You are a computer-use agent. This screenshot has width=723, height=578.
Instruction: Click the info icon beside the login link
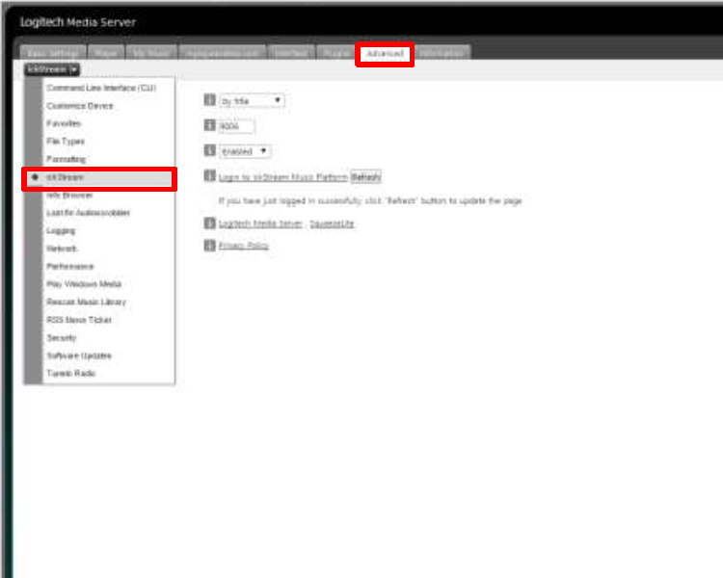(x=209, y=176)
